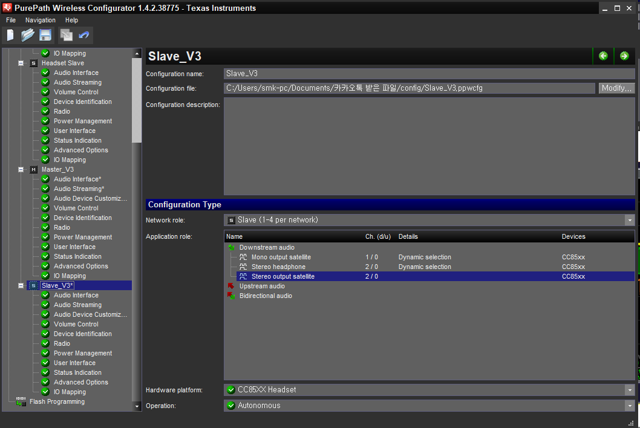
Task: Open Headset Slave Power Management item
Action: [x=83, y=121]
